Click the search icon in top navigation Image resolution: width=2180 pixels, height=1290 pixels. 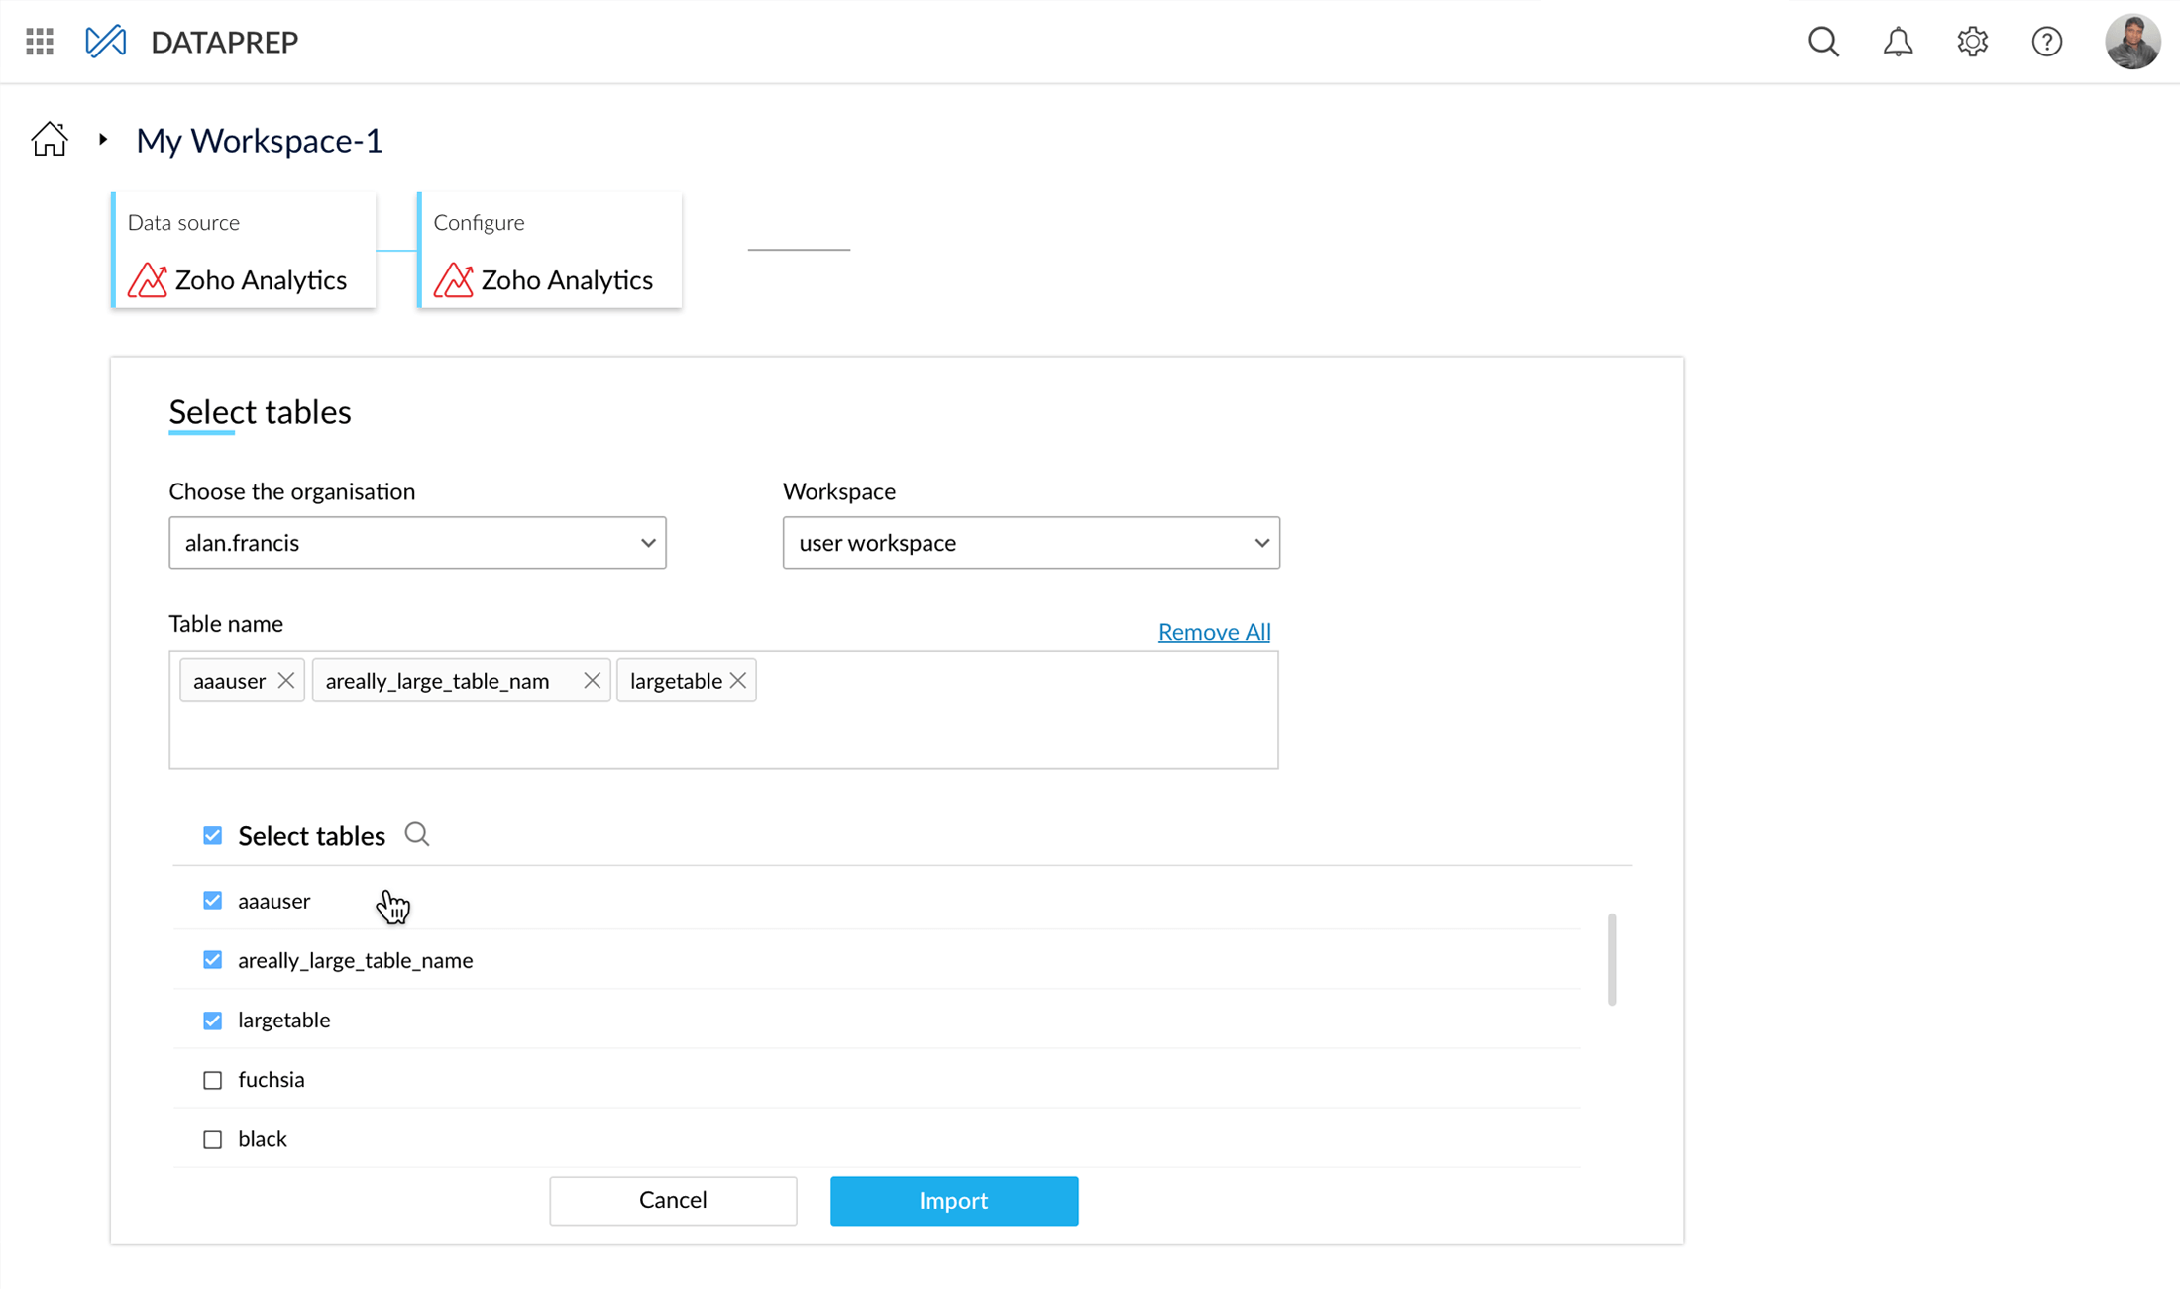click(x=1824, y=42)
